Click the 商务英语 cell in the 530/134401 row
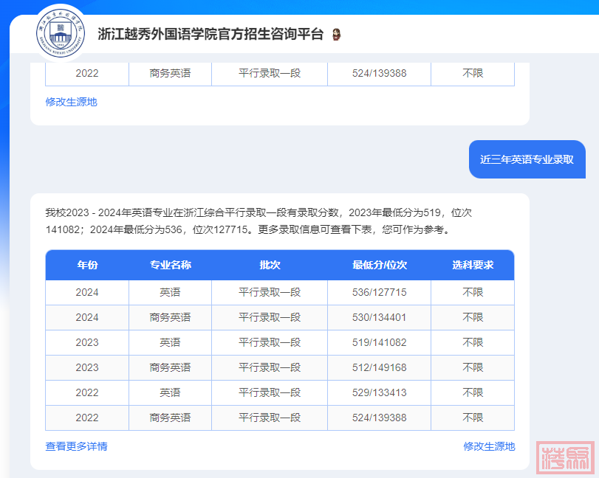599x478 pixels. 170,317
